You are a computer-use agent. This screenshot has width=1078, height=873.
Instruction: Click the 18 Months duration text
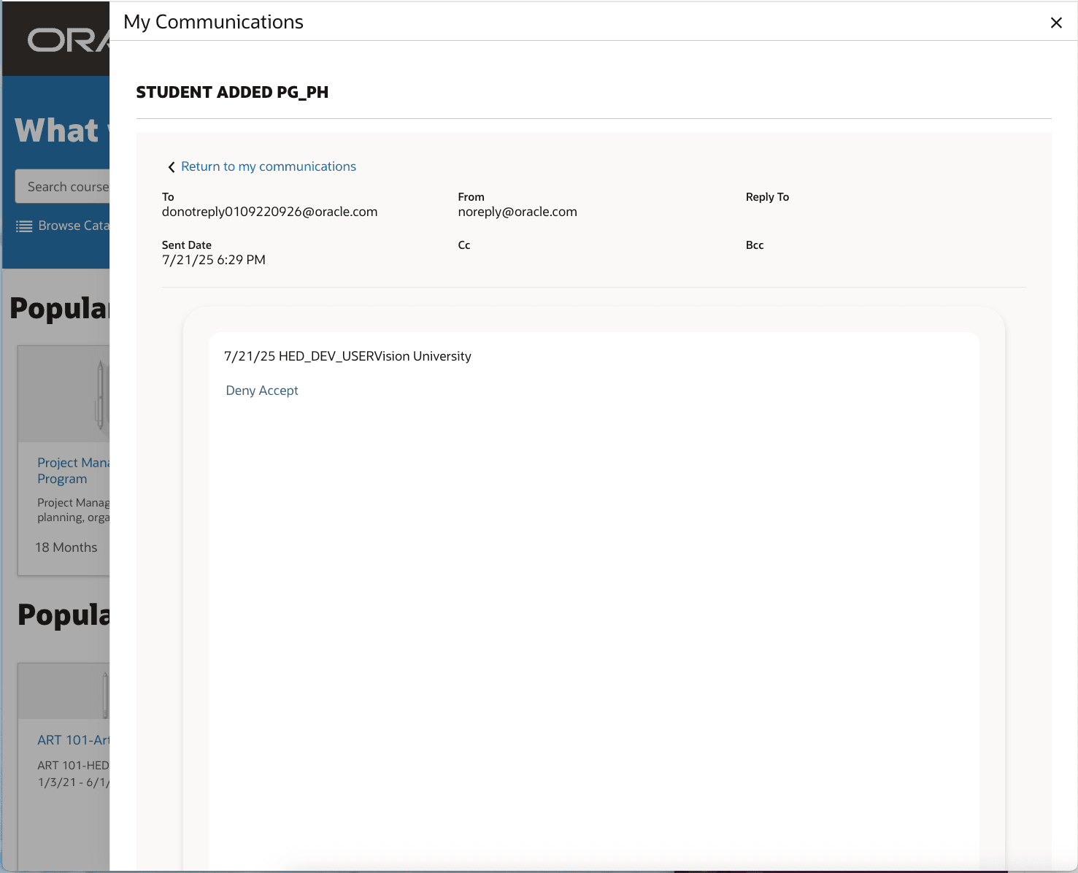pos(66,547)
